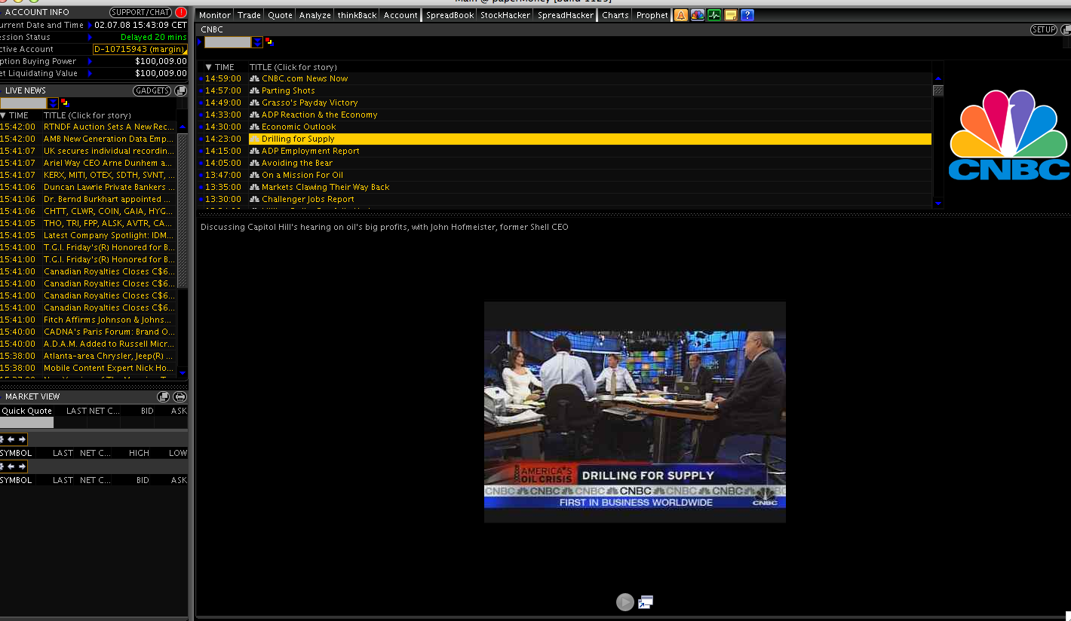
Task: Open the 'Drilling for Supply' CNBC story
Action: pos(298,139)
